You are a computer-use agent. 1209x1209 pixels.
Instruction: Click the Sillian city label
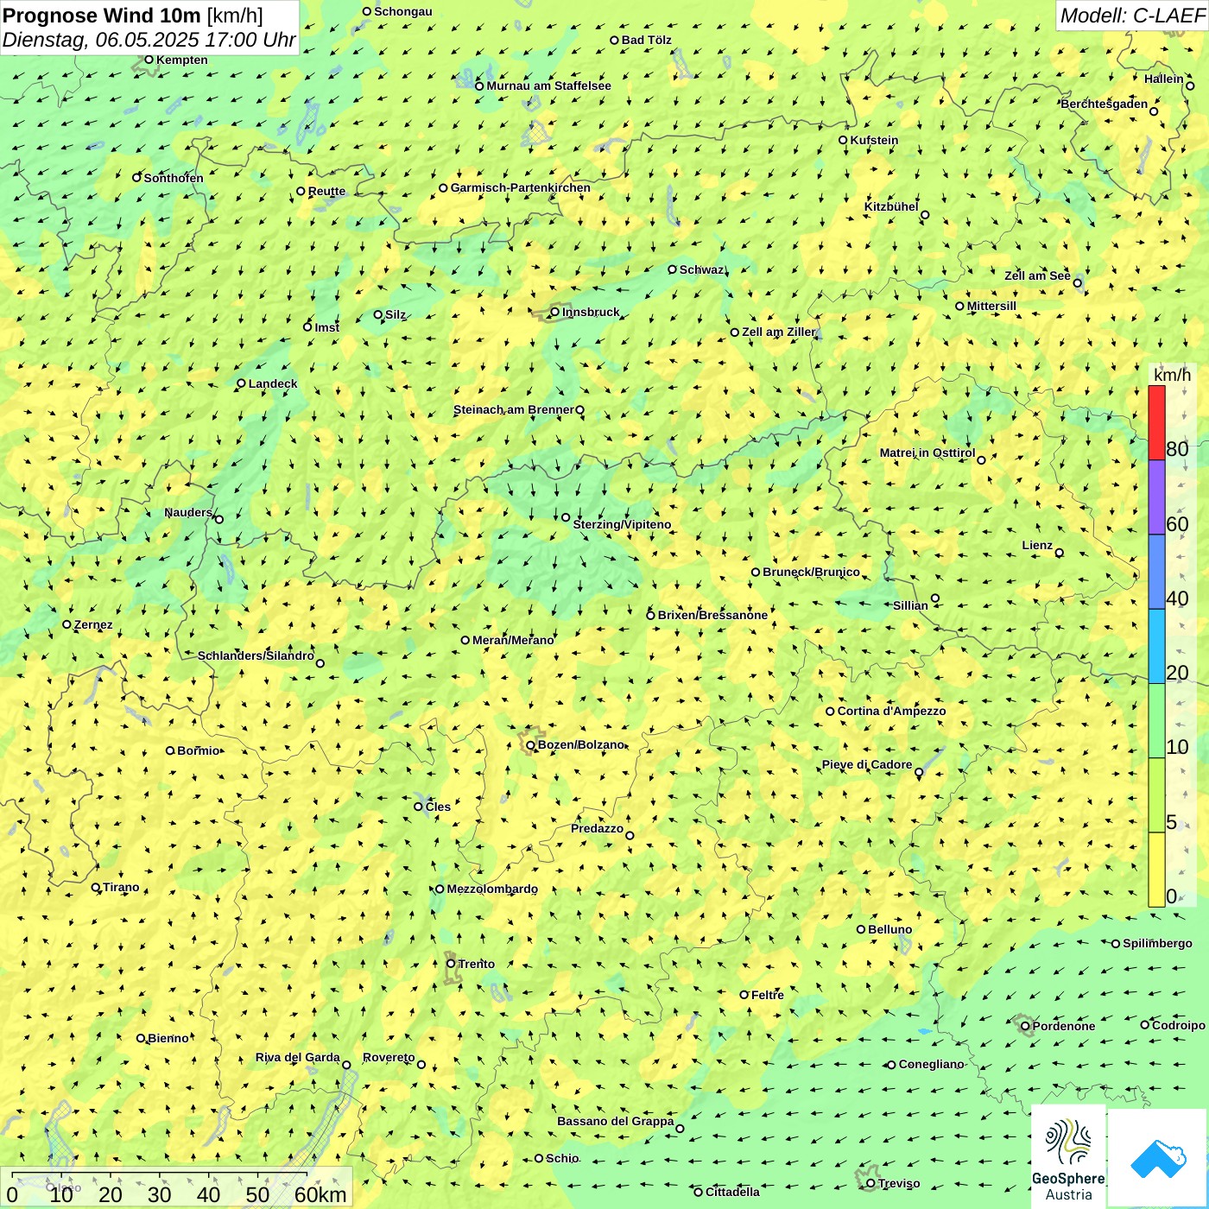pos(910,605)
